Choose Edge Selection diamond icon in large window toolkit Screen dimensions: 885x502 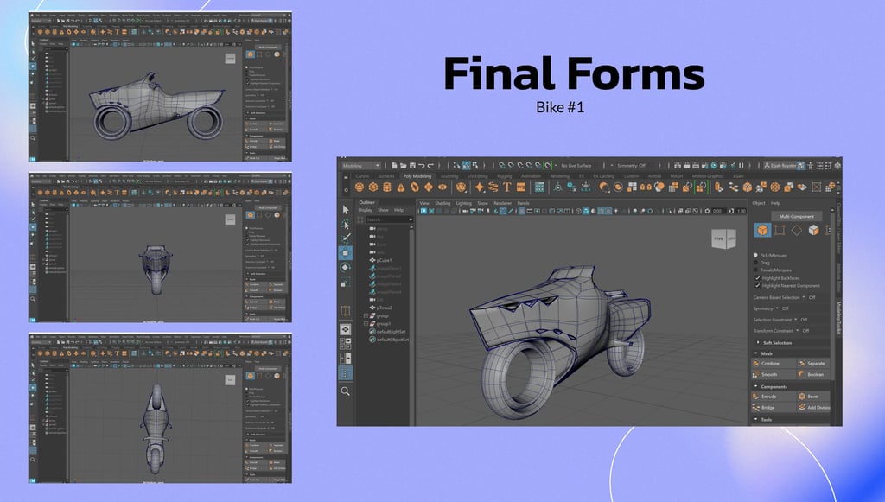point(796,230)
